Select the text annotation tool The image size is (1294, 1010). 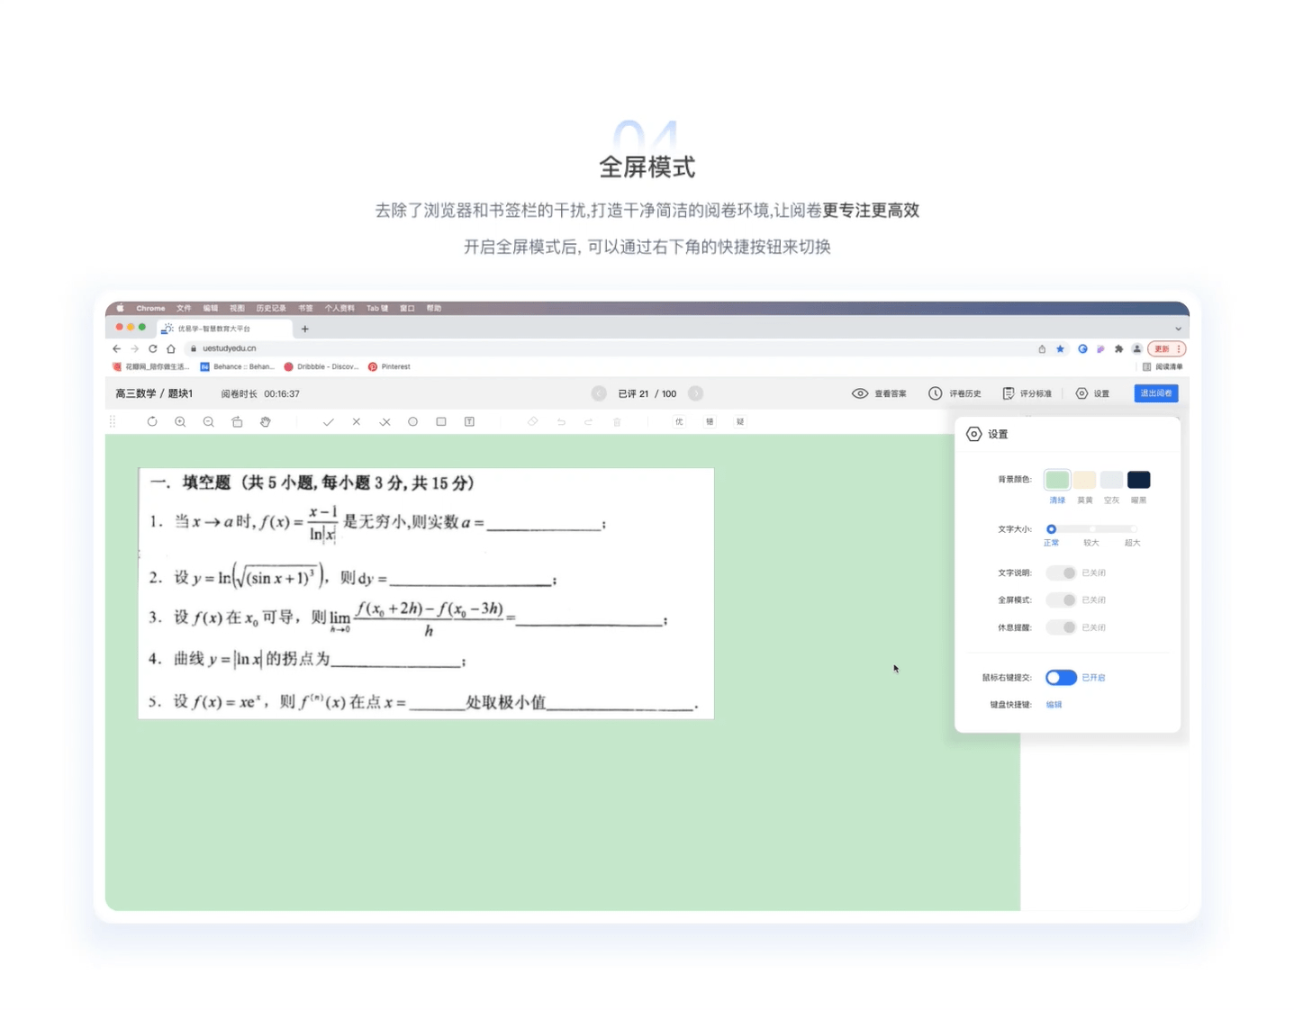coord(469,421)
